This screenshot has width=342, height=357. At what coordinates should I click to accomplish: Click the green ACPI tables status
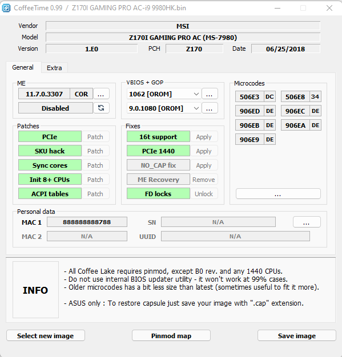50,194
